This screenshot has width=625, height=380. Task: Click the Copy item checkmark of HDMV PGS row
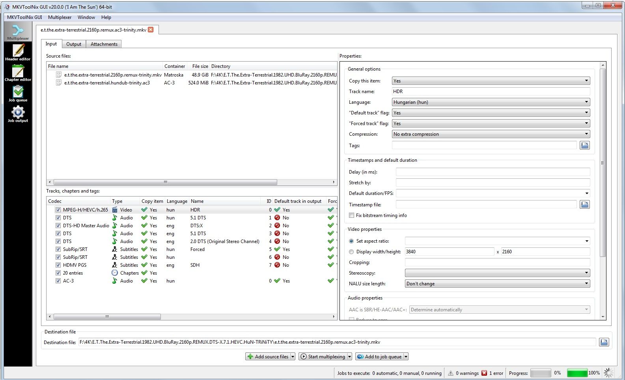click(144, 265)
